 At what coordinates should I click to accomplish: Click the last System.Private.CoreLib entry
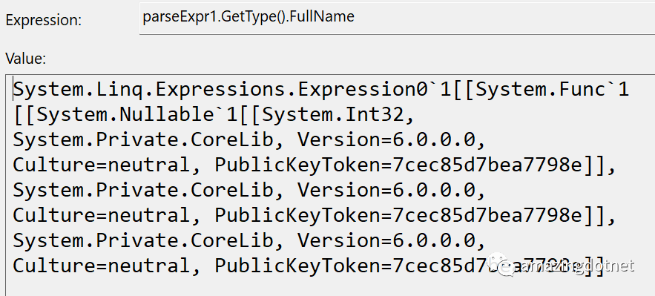(x=143, y=240)
